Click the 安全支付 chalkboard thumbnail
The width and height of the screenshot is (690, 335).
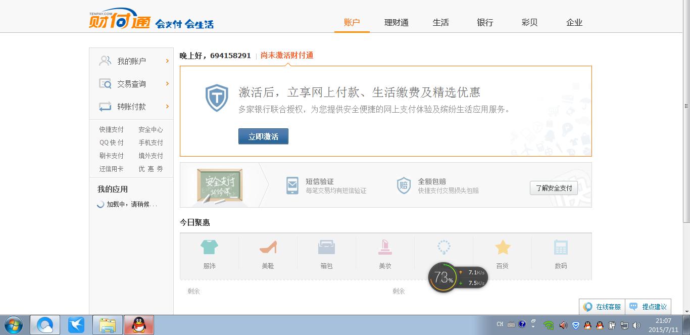click(220, 185)
